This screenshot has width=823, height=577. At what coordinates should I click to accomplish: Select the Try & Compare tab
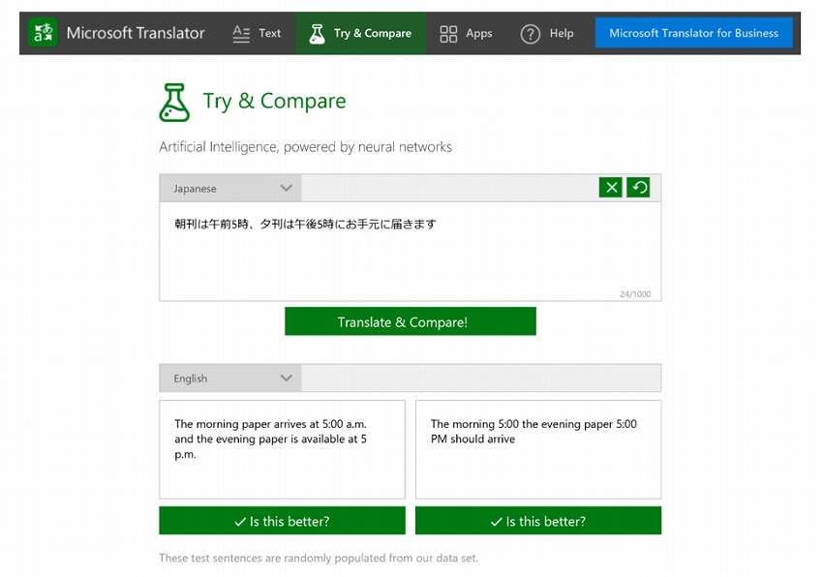pos(360,33)
